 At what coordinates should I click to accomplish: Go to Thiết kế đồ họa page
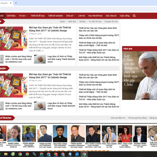pyautogui.click(x=38, y=16)
